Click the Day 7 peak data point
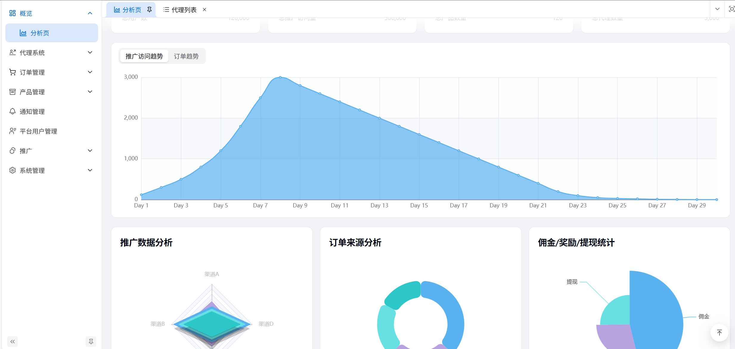Screen dimensions: 735x349 tap(280, 77)
